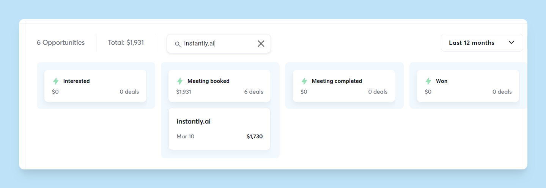
Task: Click $0 amount under Interested
Action: click(x=55, y=92)
